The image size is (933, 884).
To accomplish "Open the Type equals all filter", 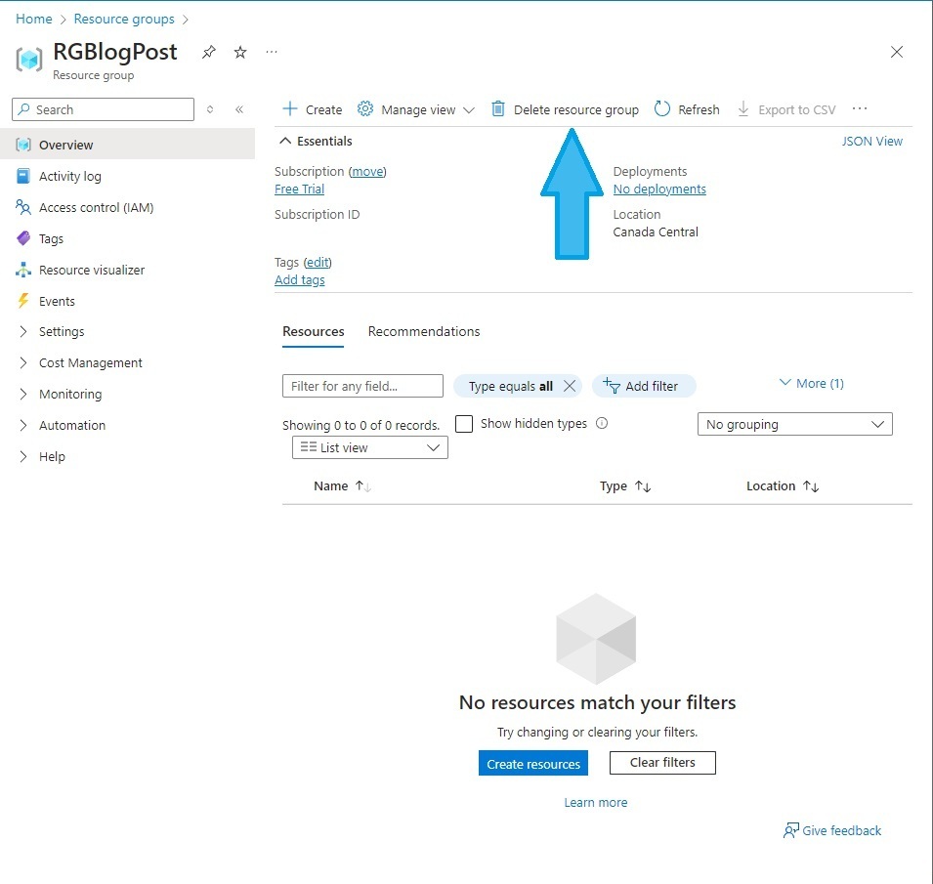I will click(x=510, y=386).
